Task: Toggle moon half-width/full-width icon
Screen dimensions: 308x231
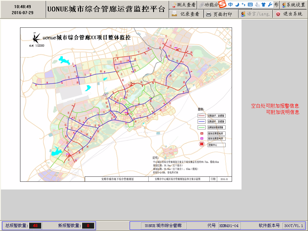Action: tap(237, 5)
